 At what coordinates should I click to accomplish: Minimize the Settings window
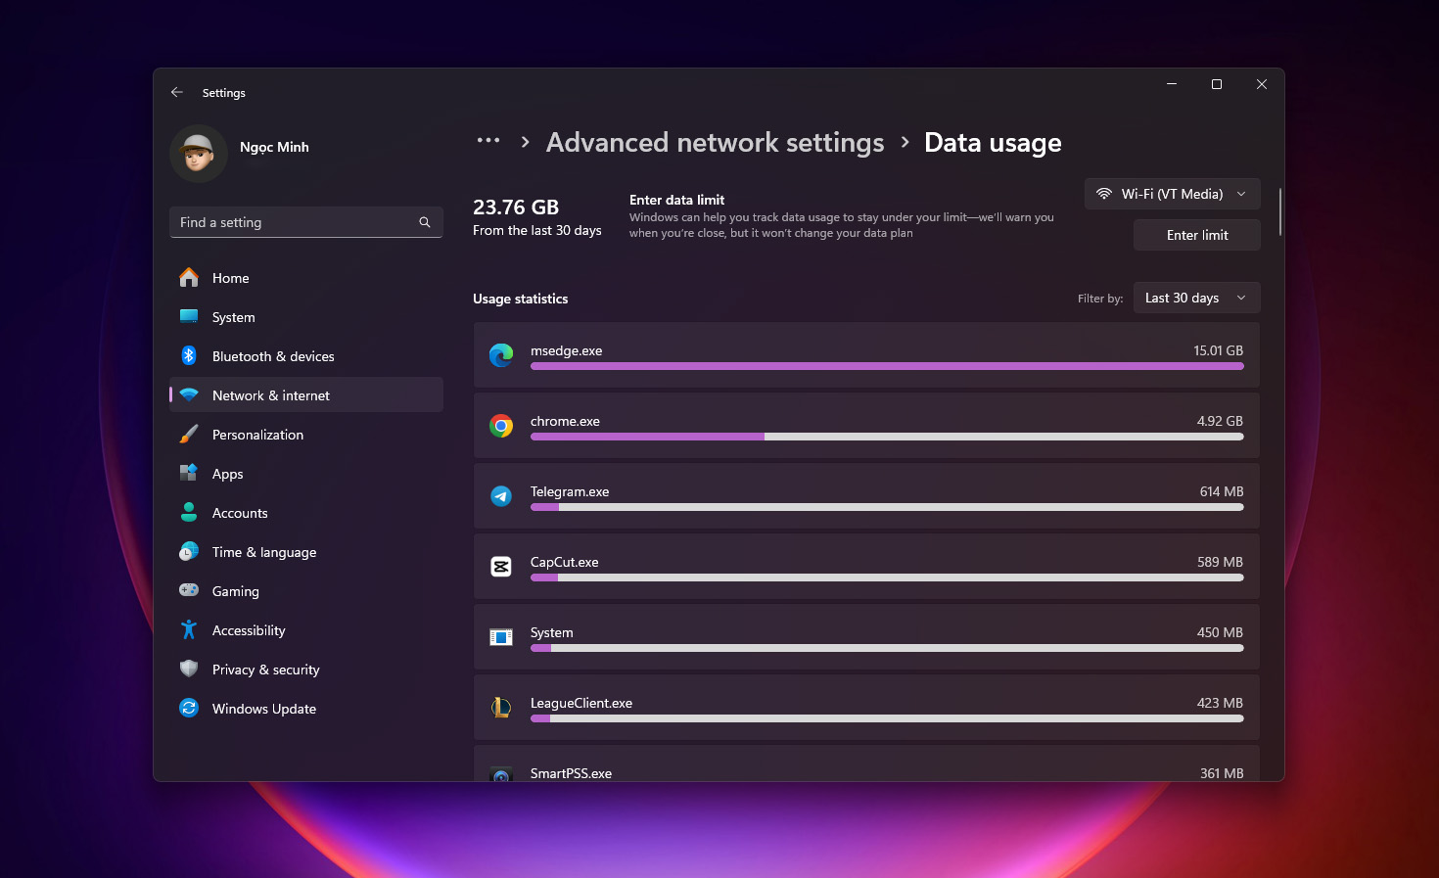coord(1172,84)
